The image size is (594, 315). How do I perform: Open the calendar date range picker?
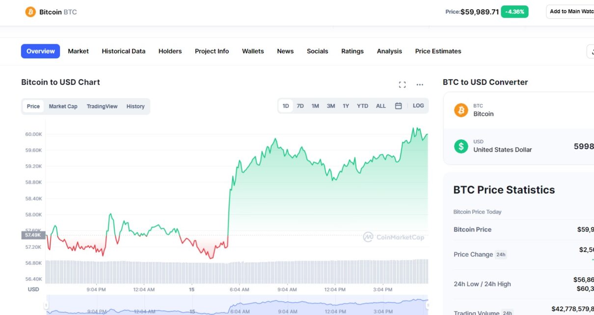pyautogui.click(x=399, y=106)
